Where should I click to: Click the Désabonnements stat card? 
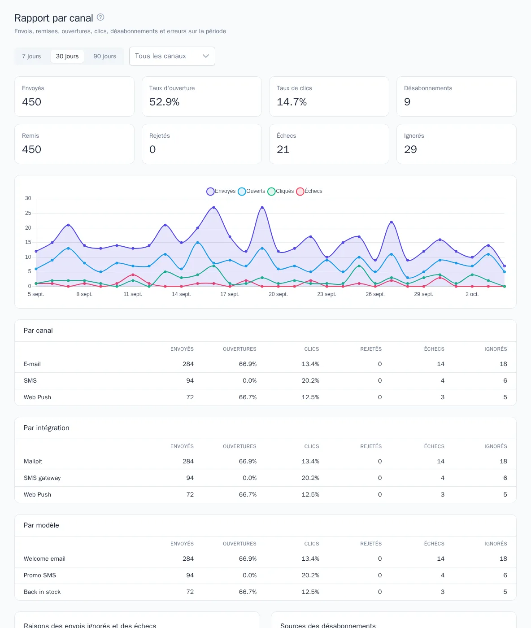click(x=457, y=96)
